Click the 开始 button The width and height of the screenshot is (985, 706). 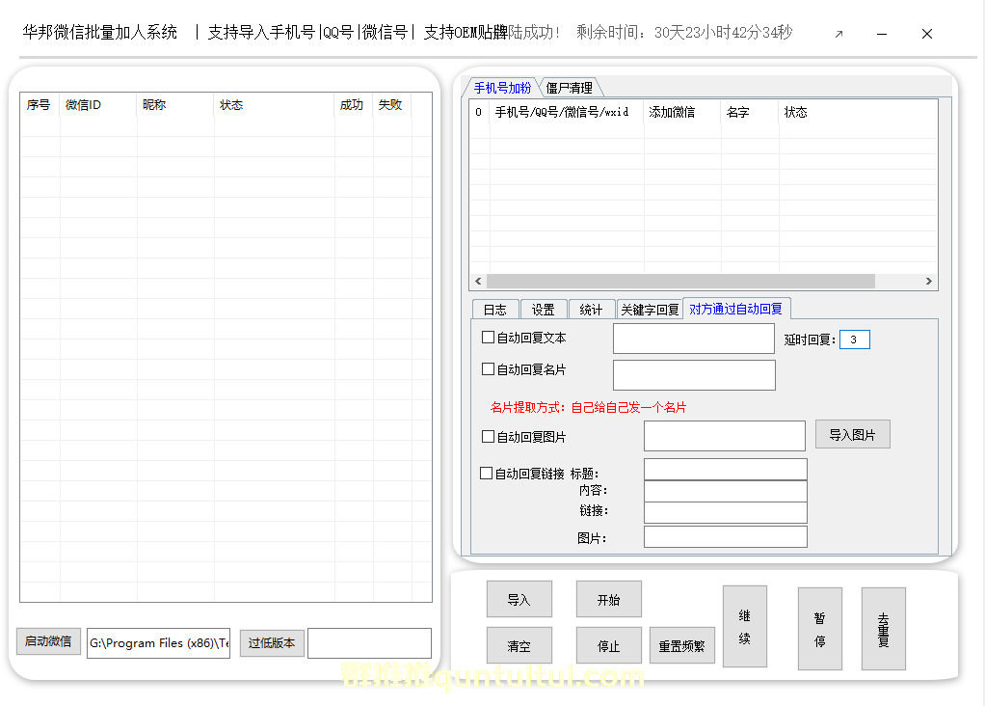[608, 599]
